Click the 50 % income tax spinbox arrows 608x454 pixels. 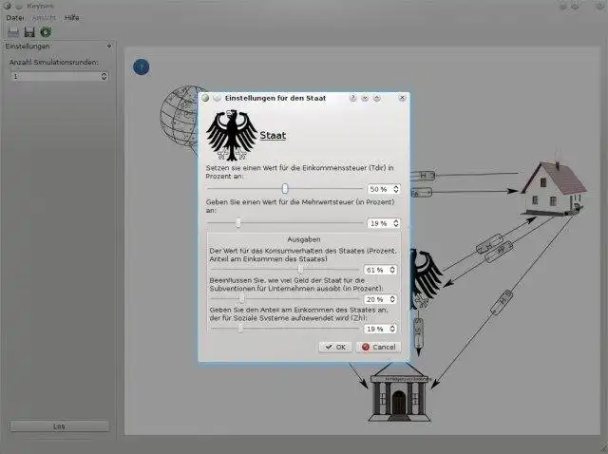pyautogui.click(x=396, y=189)
